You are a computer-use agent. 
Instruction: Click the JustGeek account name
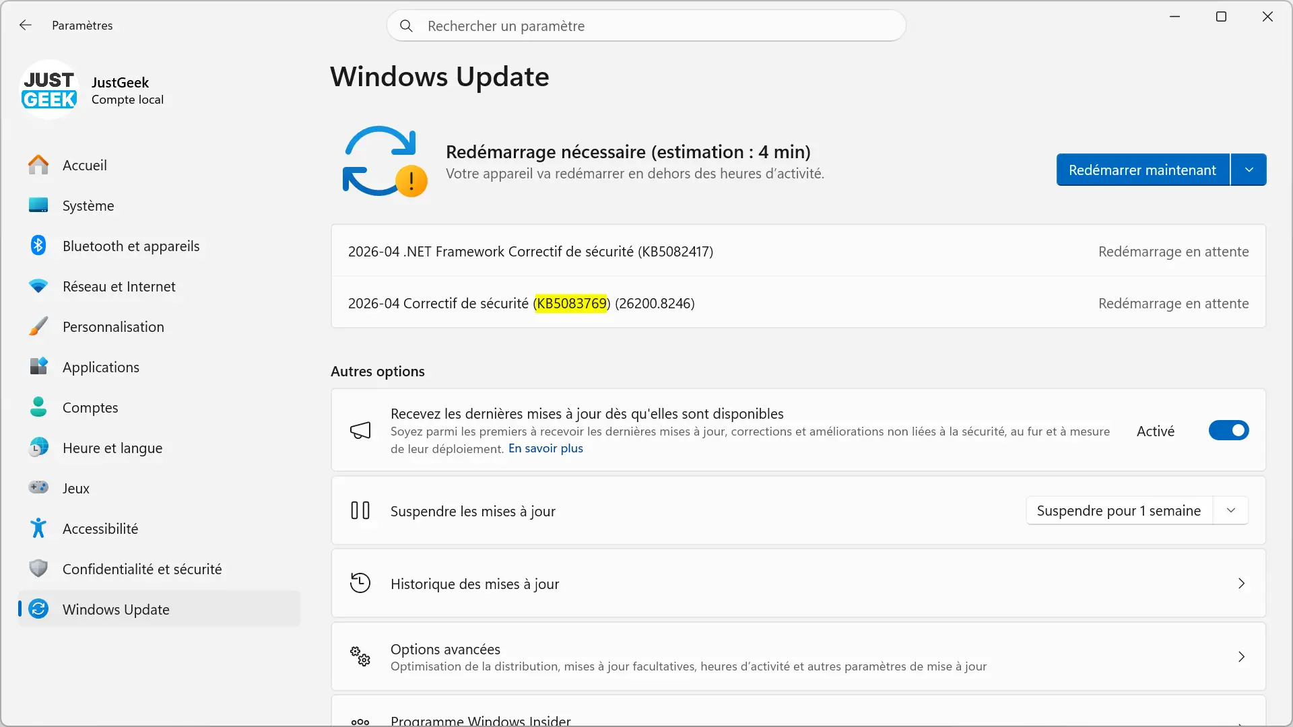click(120, 82)
